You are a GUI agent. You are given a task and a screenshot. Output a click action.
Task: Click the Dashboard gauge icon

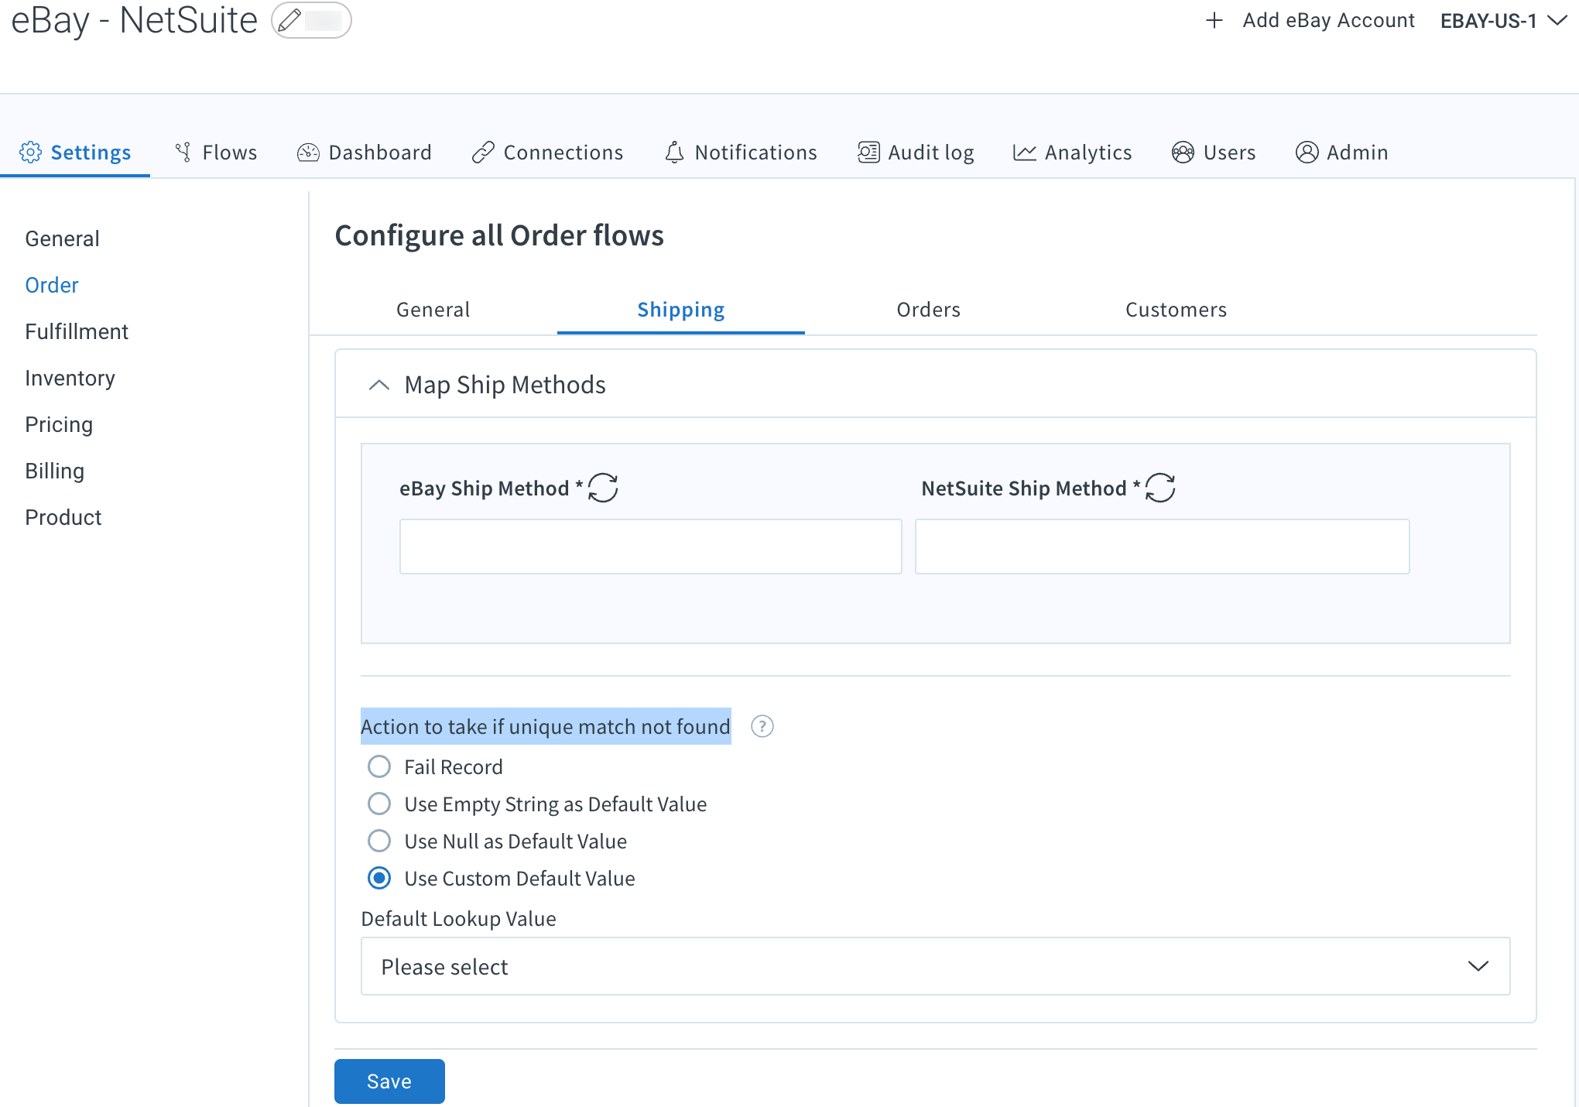click(308, 153)
